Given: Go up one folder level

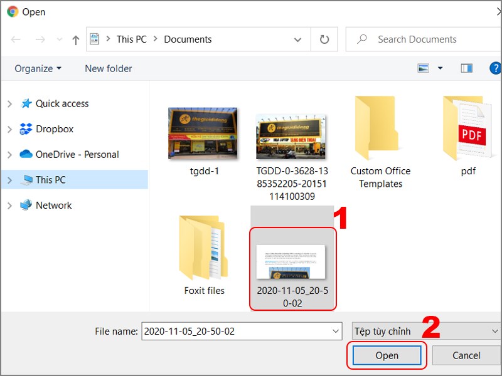Looking at the screenshot, I should tap(76, 40).
